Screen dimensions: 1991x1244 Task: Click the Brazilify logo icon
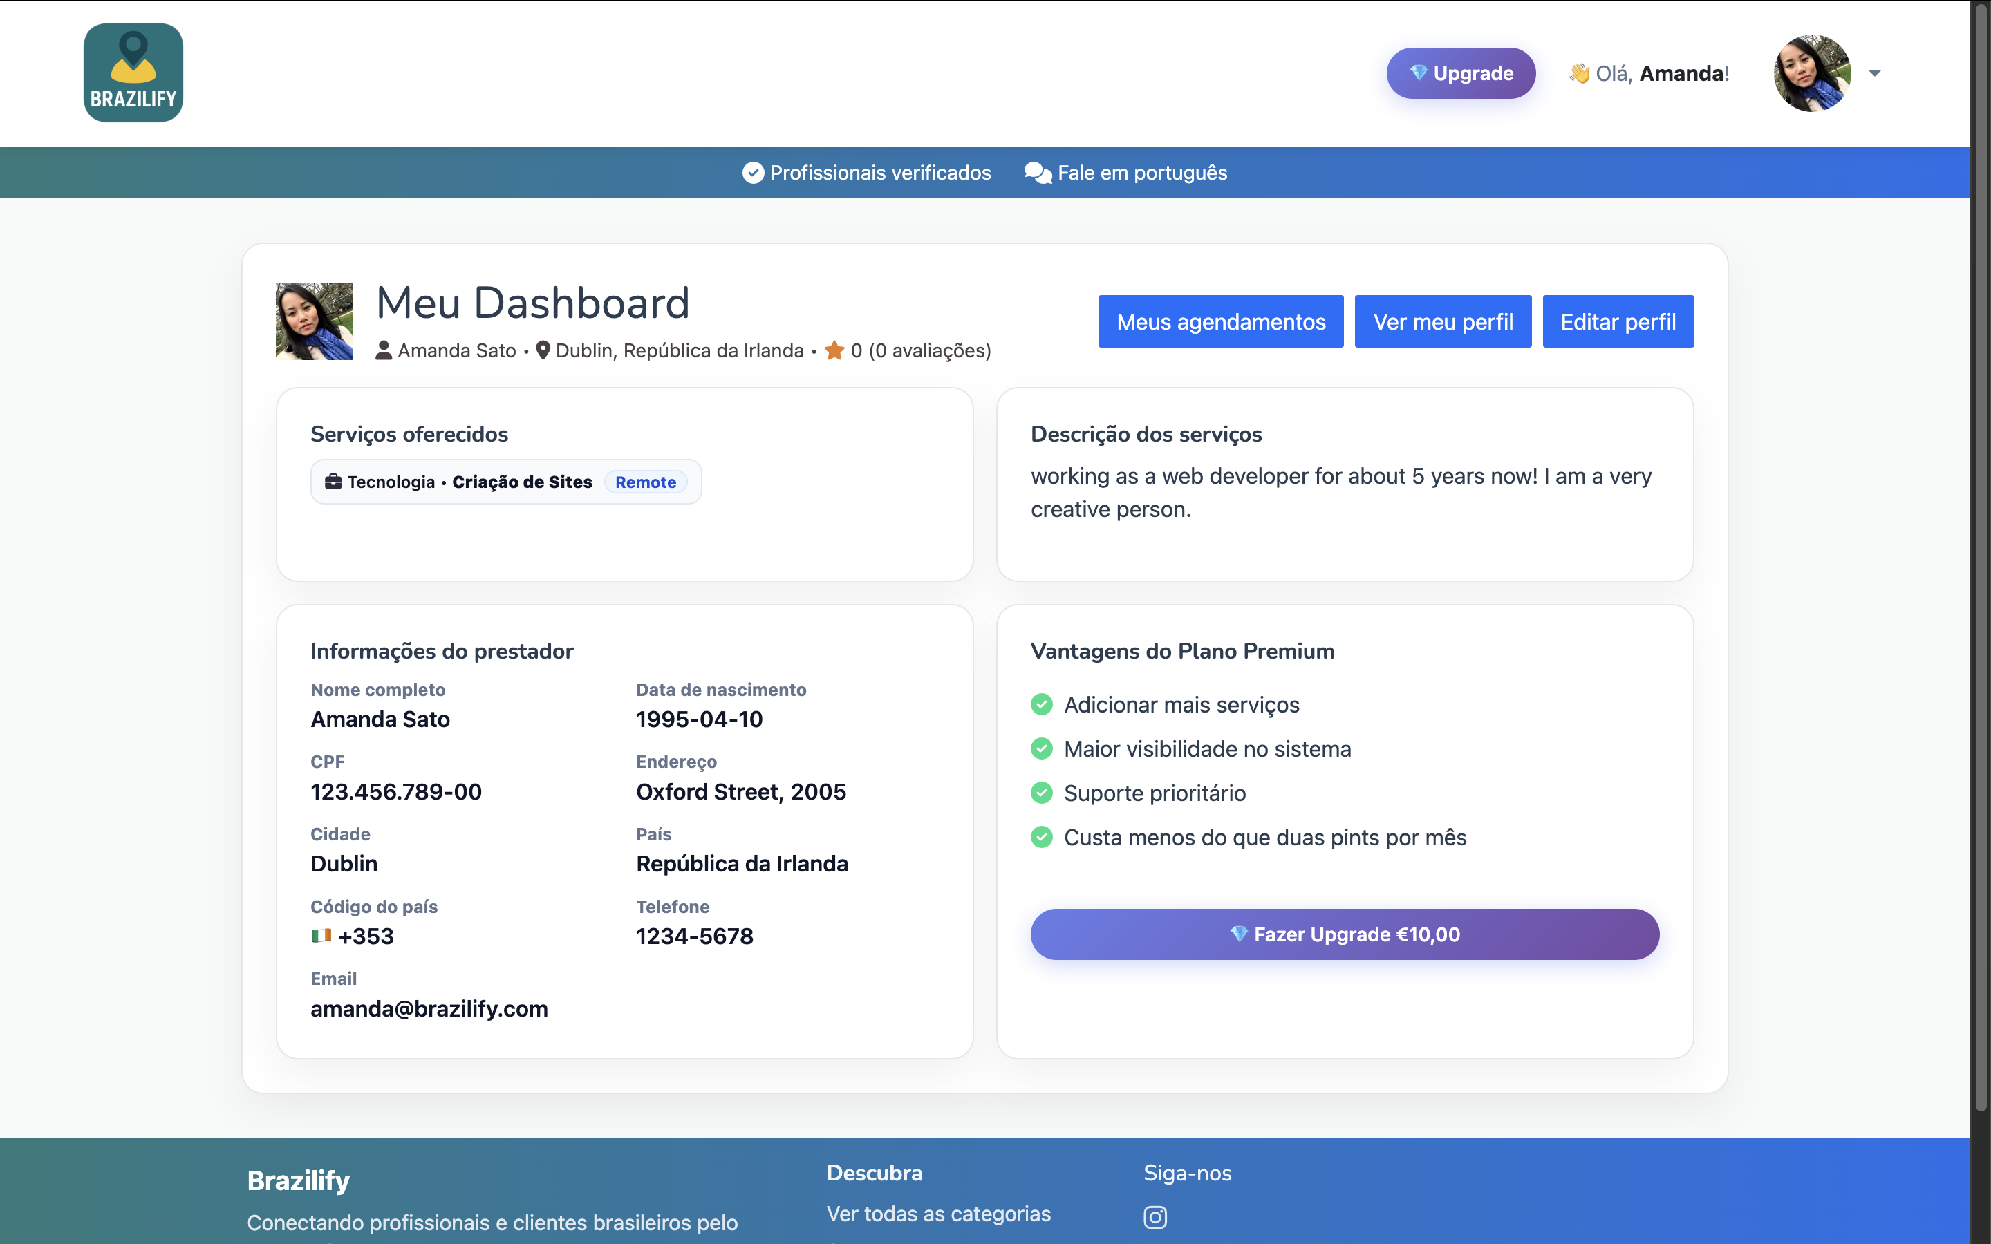tap(133, 73)
